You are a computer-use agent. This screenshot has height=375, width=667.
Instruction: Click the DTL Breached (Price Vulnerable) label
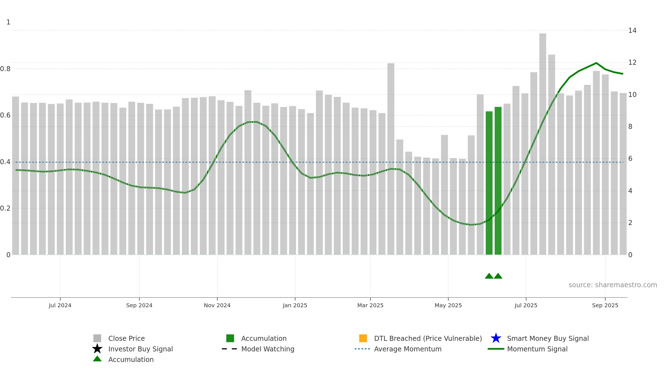point(428,338)
